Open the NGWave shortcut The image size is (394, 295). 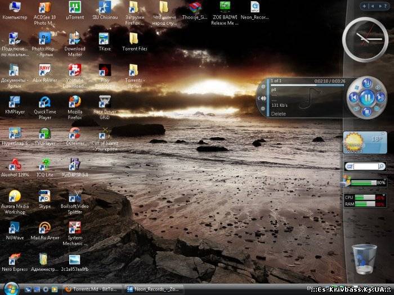(15, 231)
